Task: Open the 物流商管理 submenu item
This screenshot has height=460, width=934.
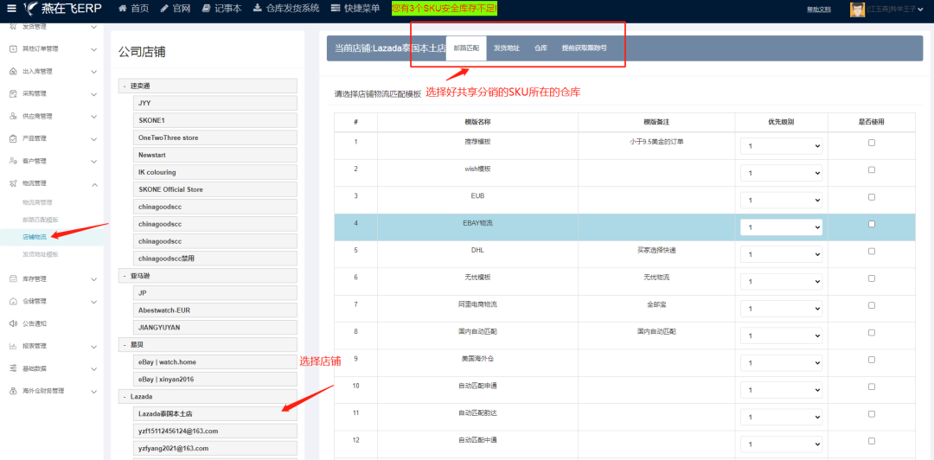Action: point(37,202)
